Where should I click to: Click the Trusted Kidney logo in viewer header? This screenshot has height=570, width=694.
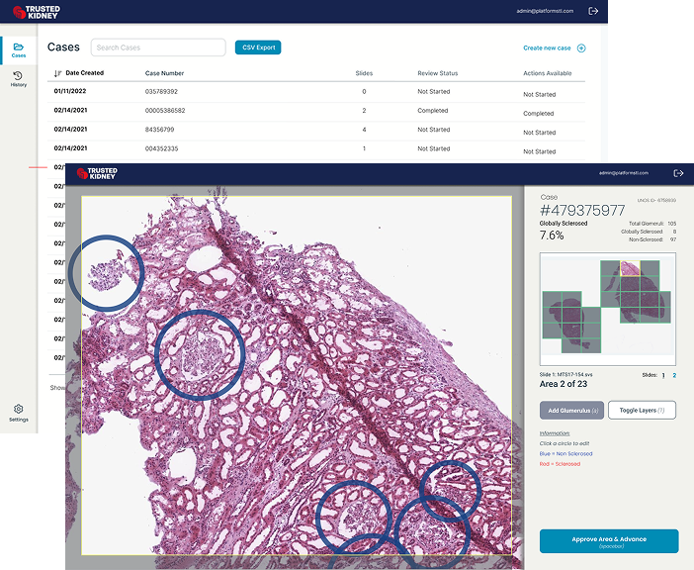click(x=97, y=173)
